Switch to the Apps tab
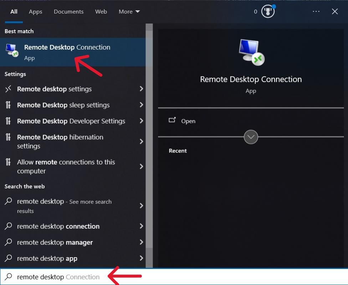Screen dimensions: 348x285 pos(36,11)
